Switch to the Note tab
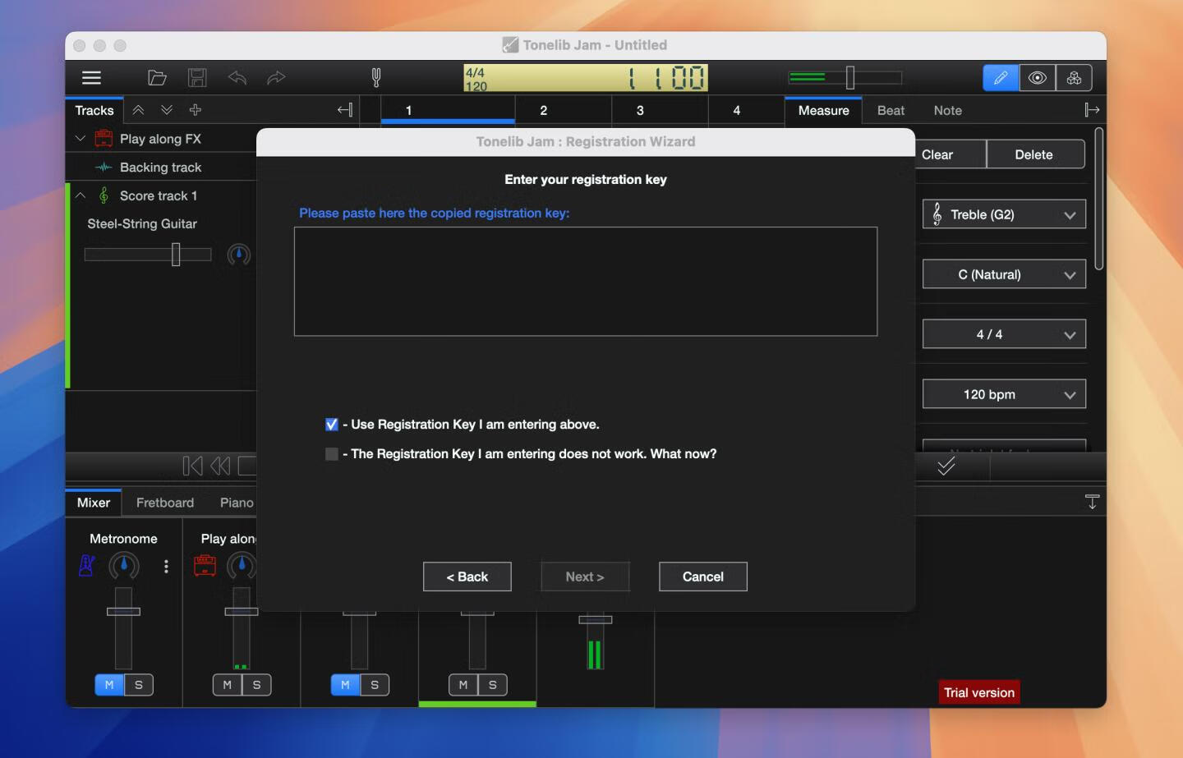The image size is (1183, 758). tap(947, 111)
